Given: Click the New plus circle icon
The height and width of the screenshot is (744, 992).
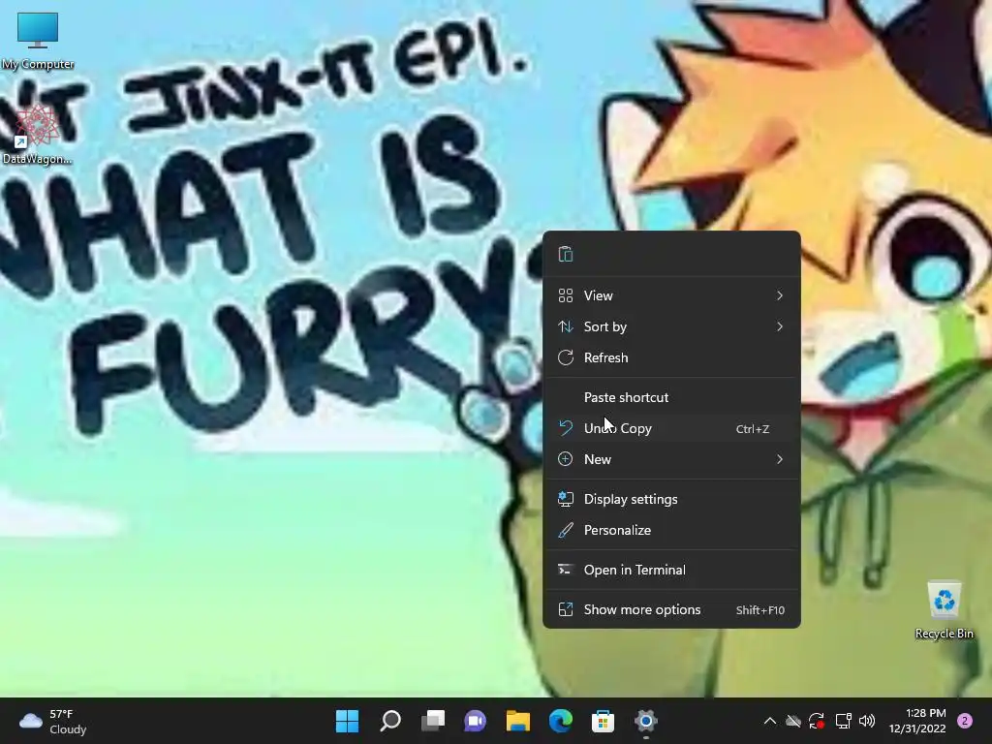Looking at the screenshot, I should click(x=566, y=459).
